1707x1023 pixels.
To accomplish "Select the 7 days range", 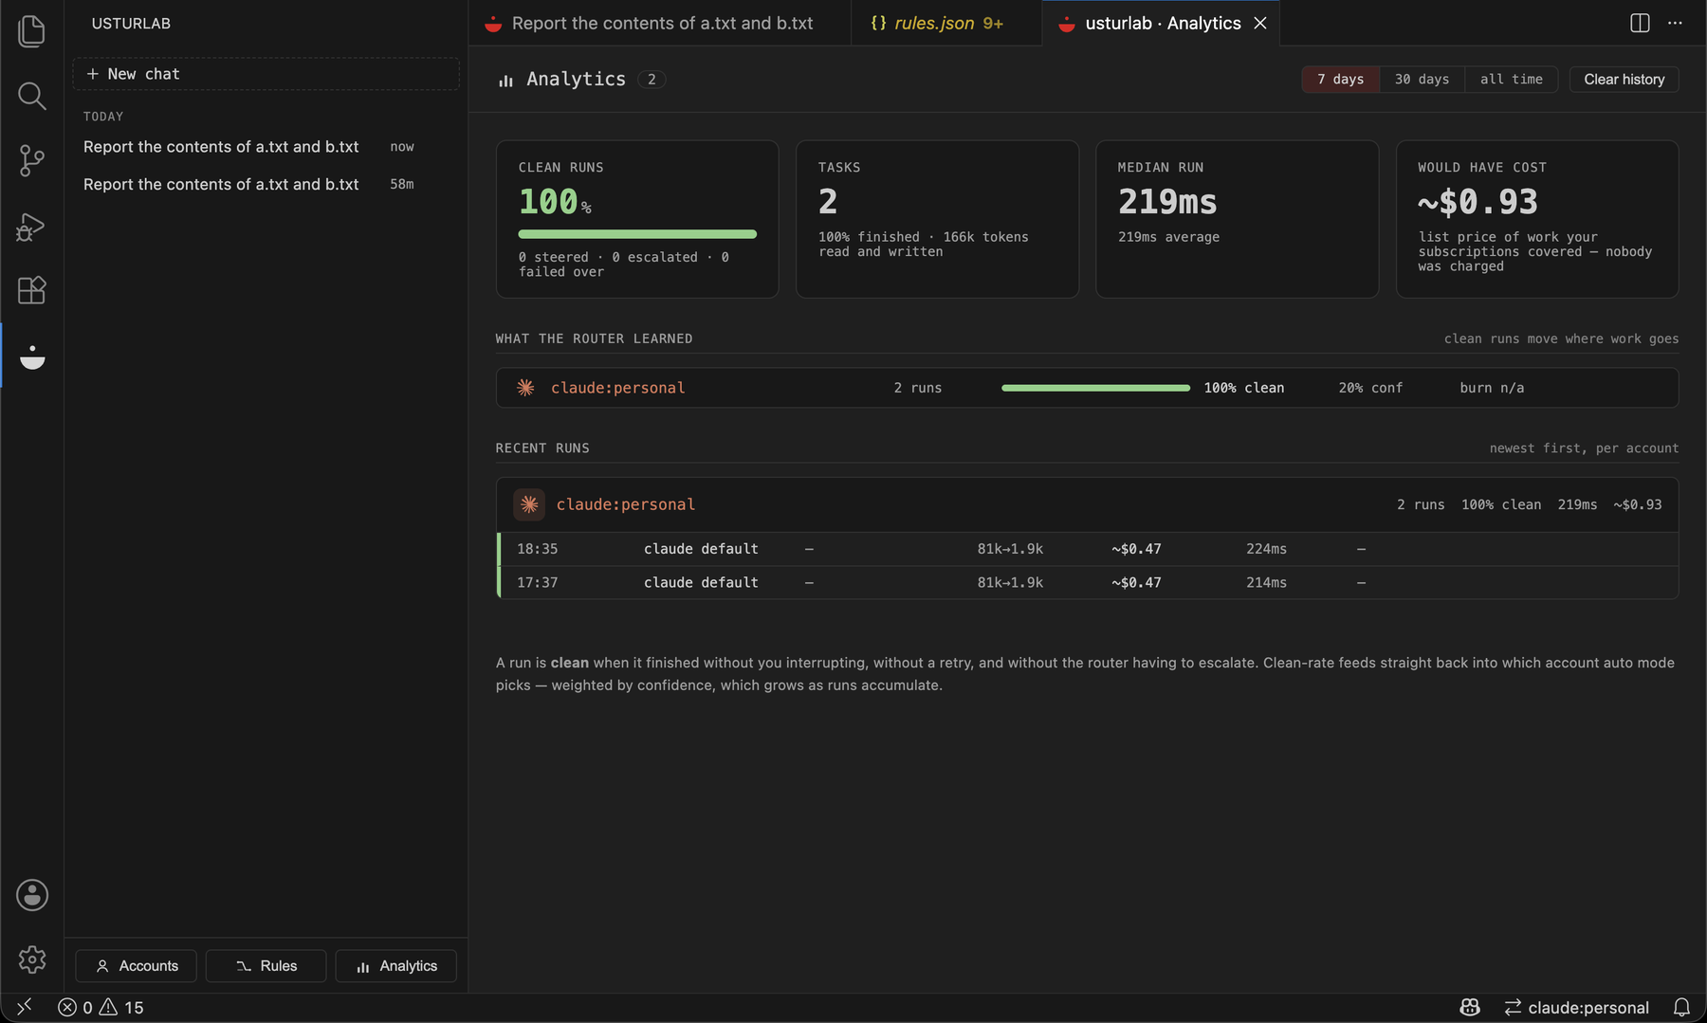I will [1340, 80].
